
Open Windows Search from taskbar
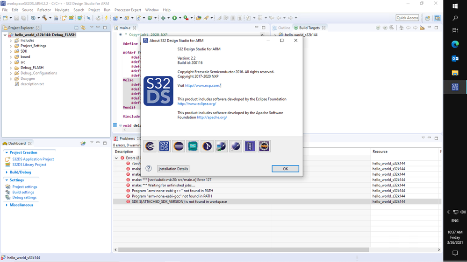coord(455,19)
